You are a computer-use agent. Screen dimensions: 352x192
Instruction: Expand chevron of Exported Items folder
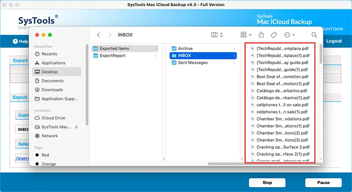coord(156,48)
